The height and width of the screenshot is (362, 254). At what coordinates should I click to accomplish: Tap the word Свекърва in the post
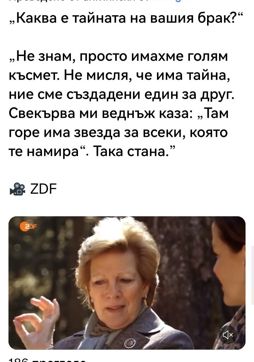[x=42, y=114]
